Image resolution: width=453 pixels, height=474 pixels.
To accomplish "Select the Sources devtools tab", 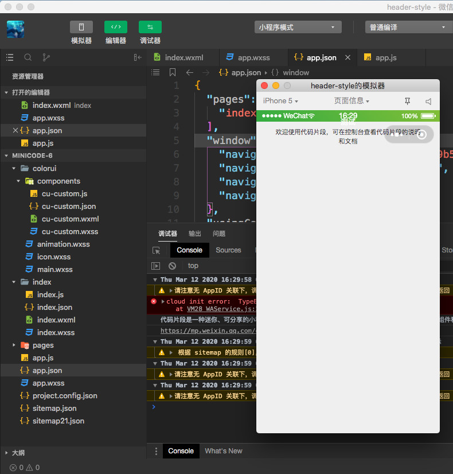I will coord(228,250).
